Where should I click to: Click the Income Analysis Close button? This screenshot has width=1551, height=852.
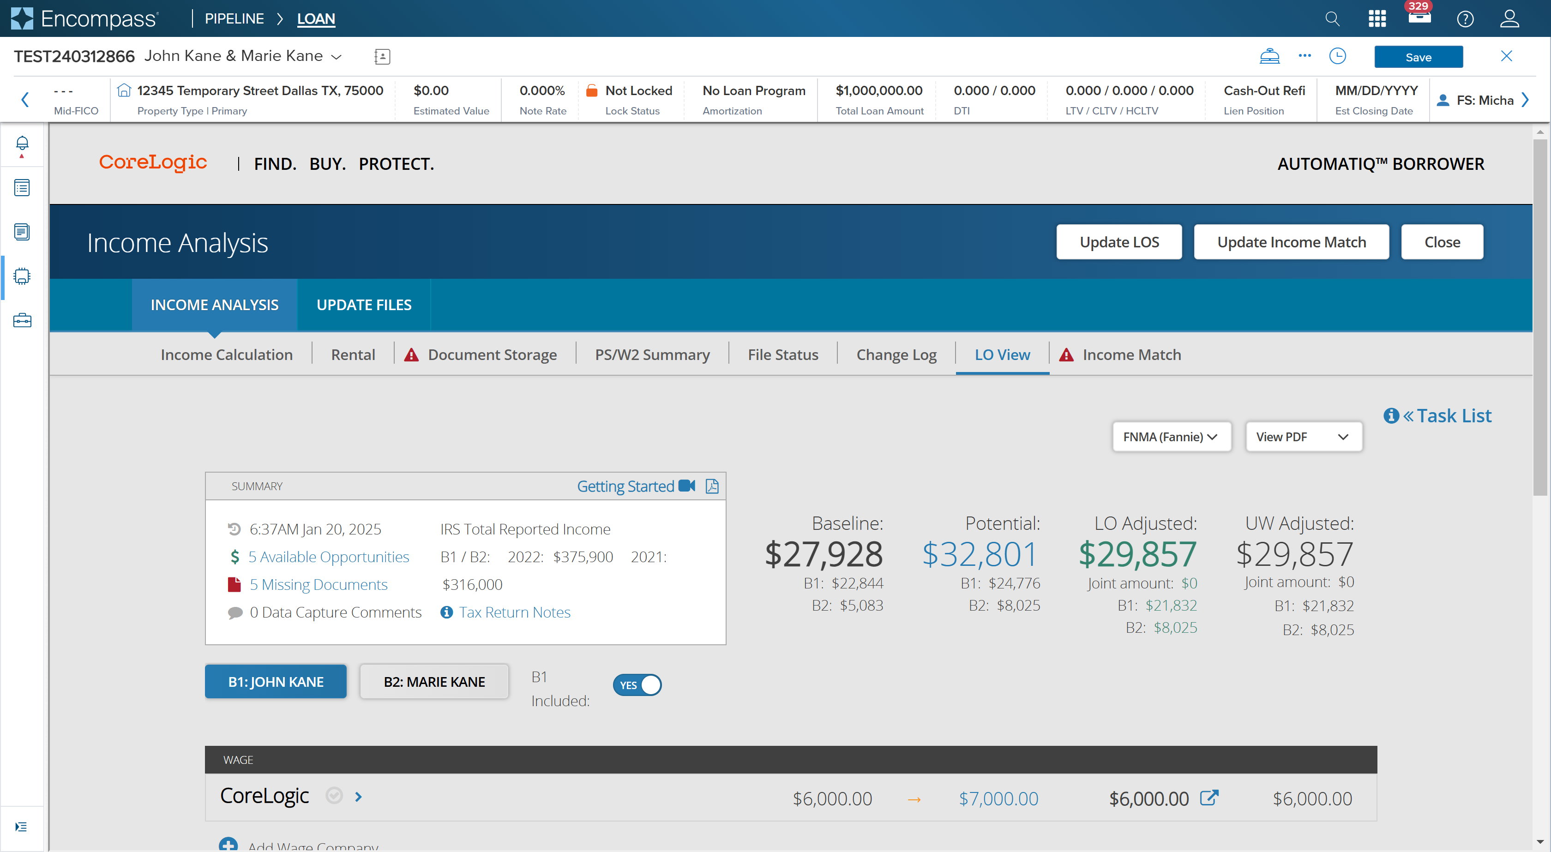pos(1442,242)
